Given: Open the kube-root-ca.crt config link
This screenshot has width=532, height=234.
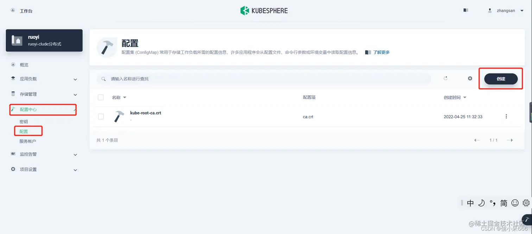Looking at the screenshot, I should [146, 113].
